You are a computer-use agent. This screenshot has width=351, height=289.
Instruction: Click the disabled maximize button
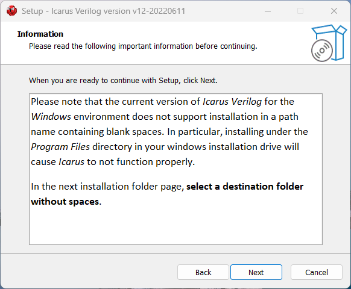pos(300,11)
